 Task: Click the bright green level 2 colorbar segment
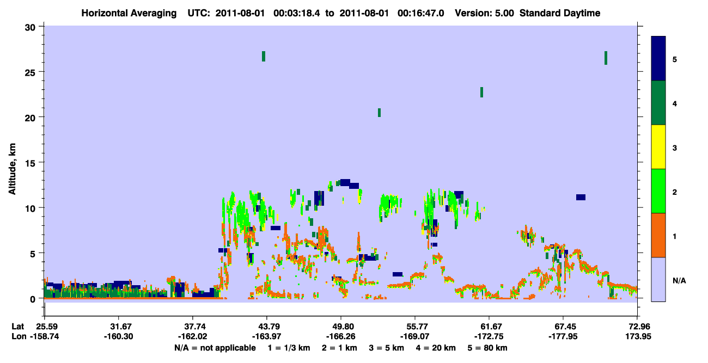coord(658,191)
